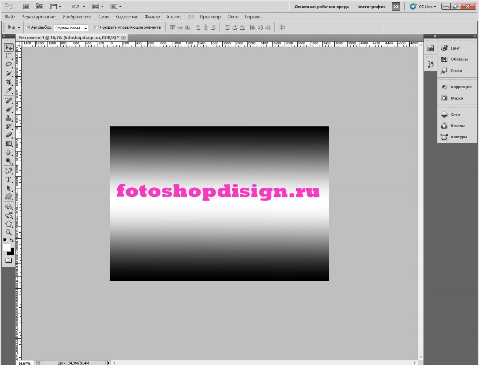Click the background color swatch
This screenshot has height=365, width=479.
click(x=12, y=252)
